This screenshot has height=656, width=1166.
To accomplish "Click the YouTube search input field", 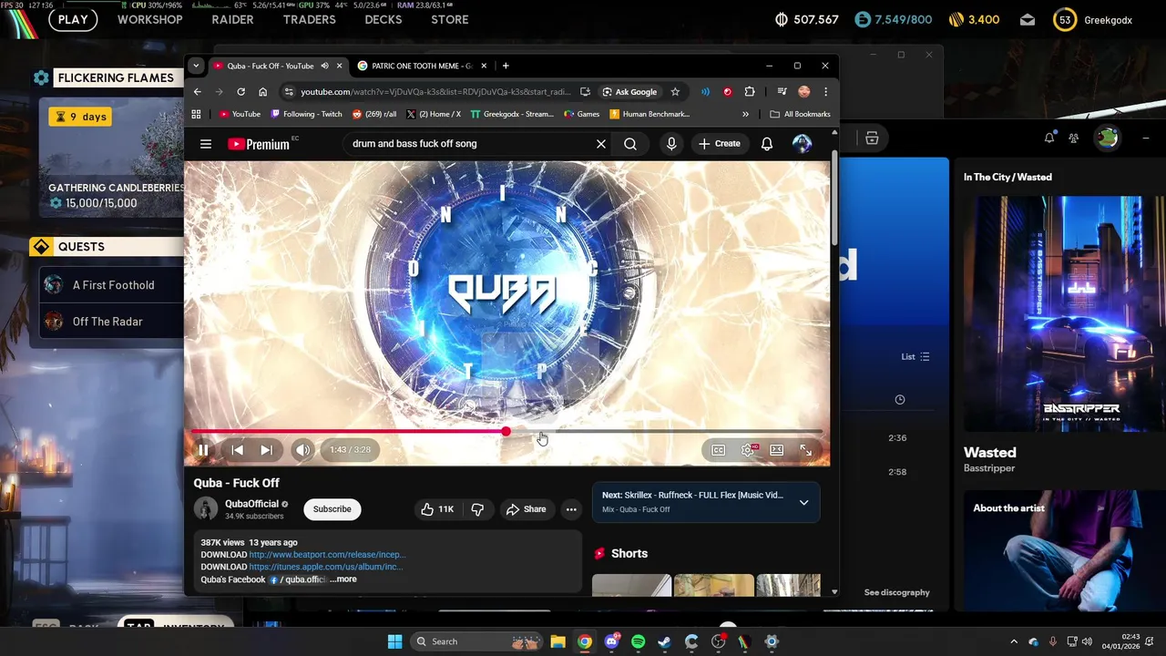I will (x=466, y=144).
